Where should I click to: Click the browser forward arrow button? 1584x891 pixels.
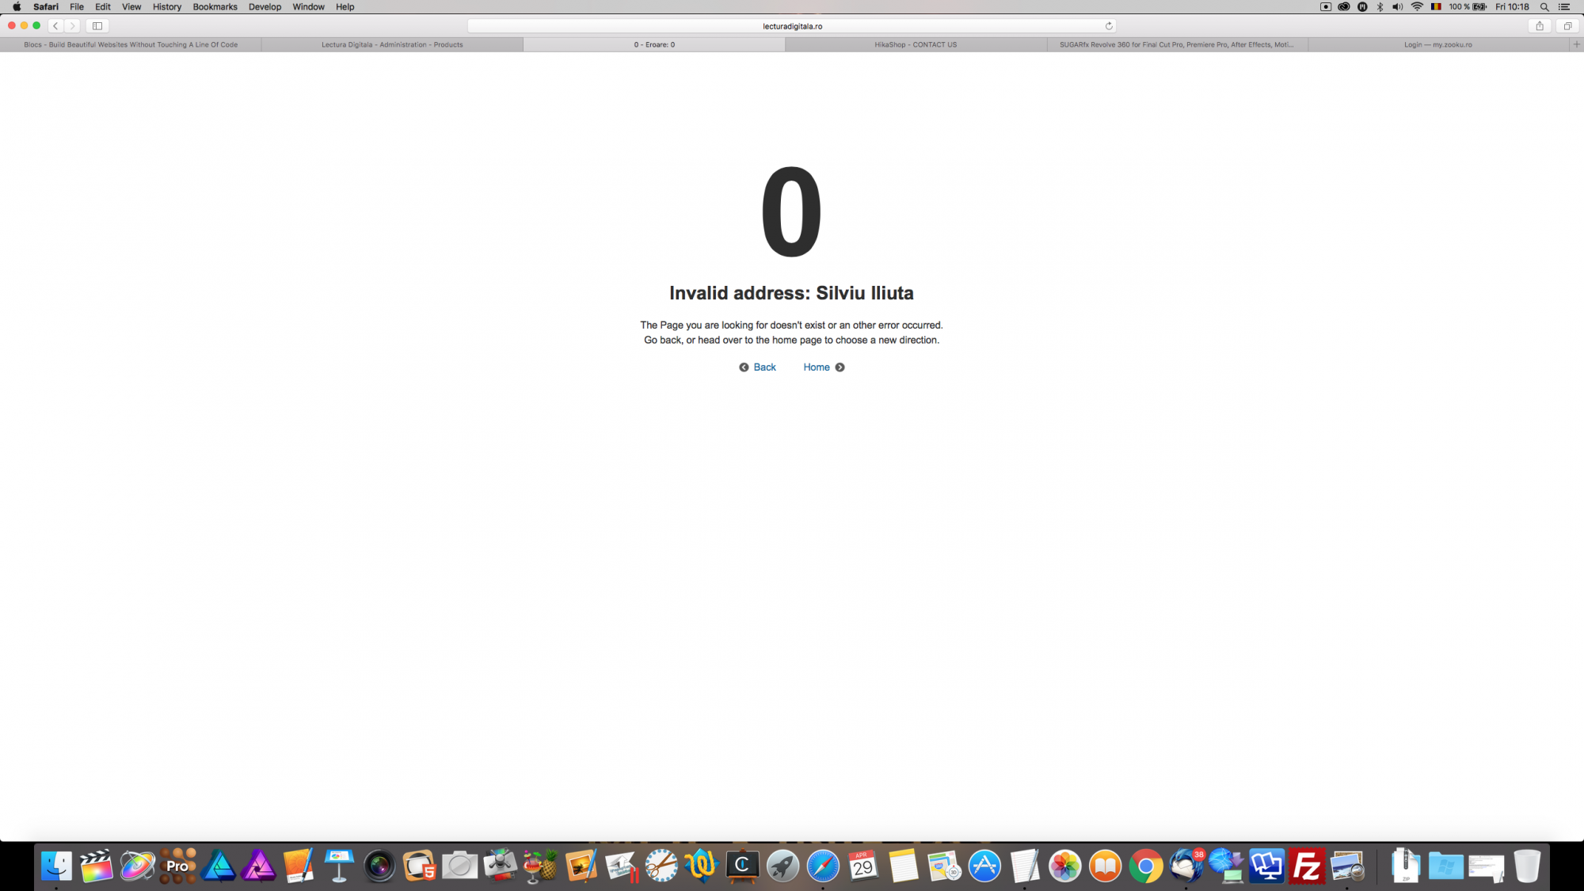click(73, 26)
